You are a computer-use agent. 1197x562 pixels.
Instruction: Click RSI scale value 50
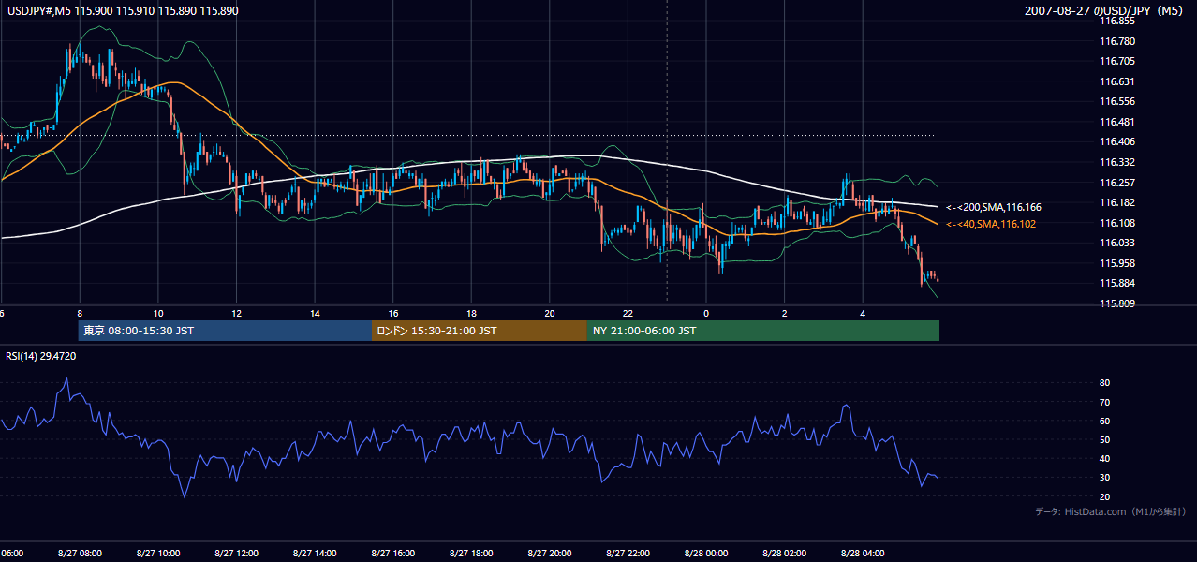tap(1104, 439)
